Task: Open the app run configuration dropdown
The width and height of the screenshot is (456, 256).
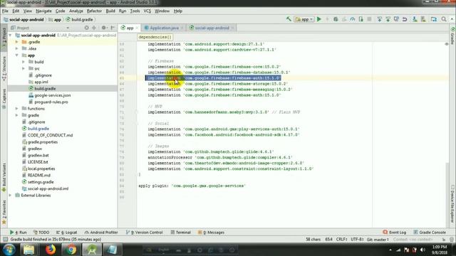Action: coord(304,19)
